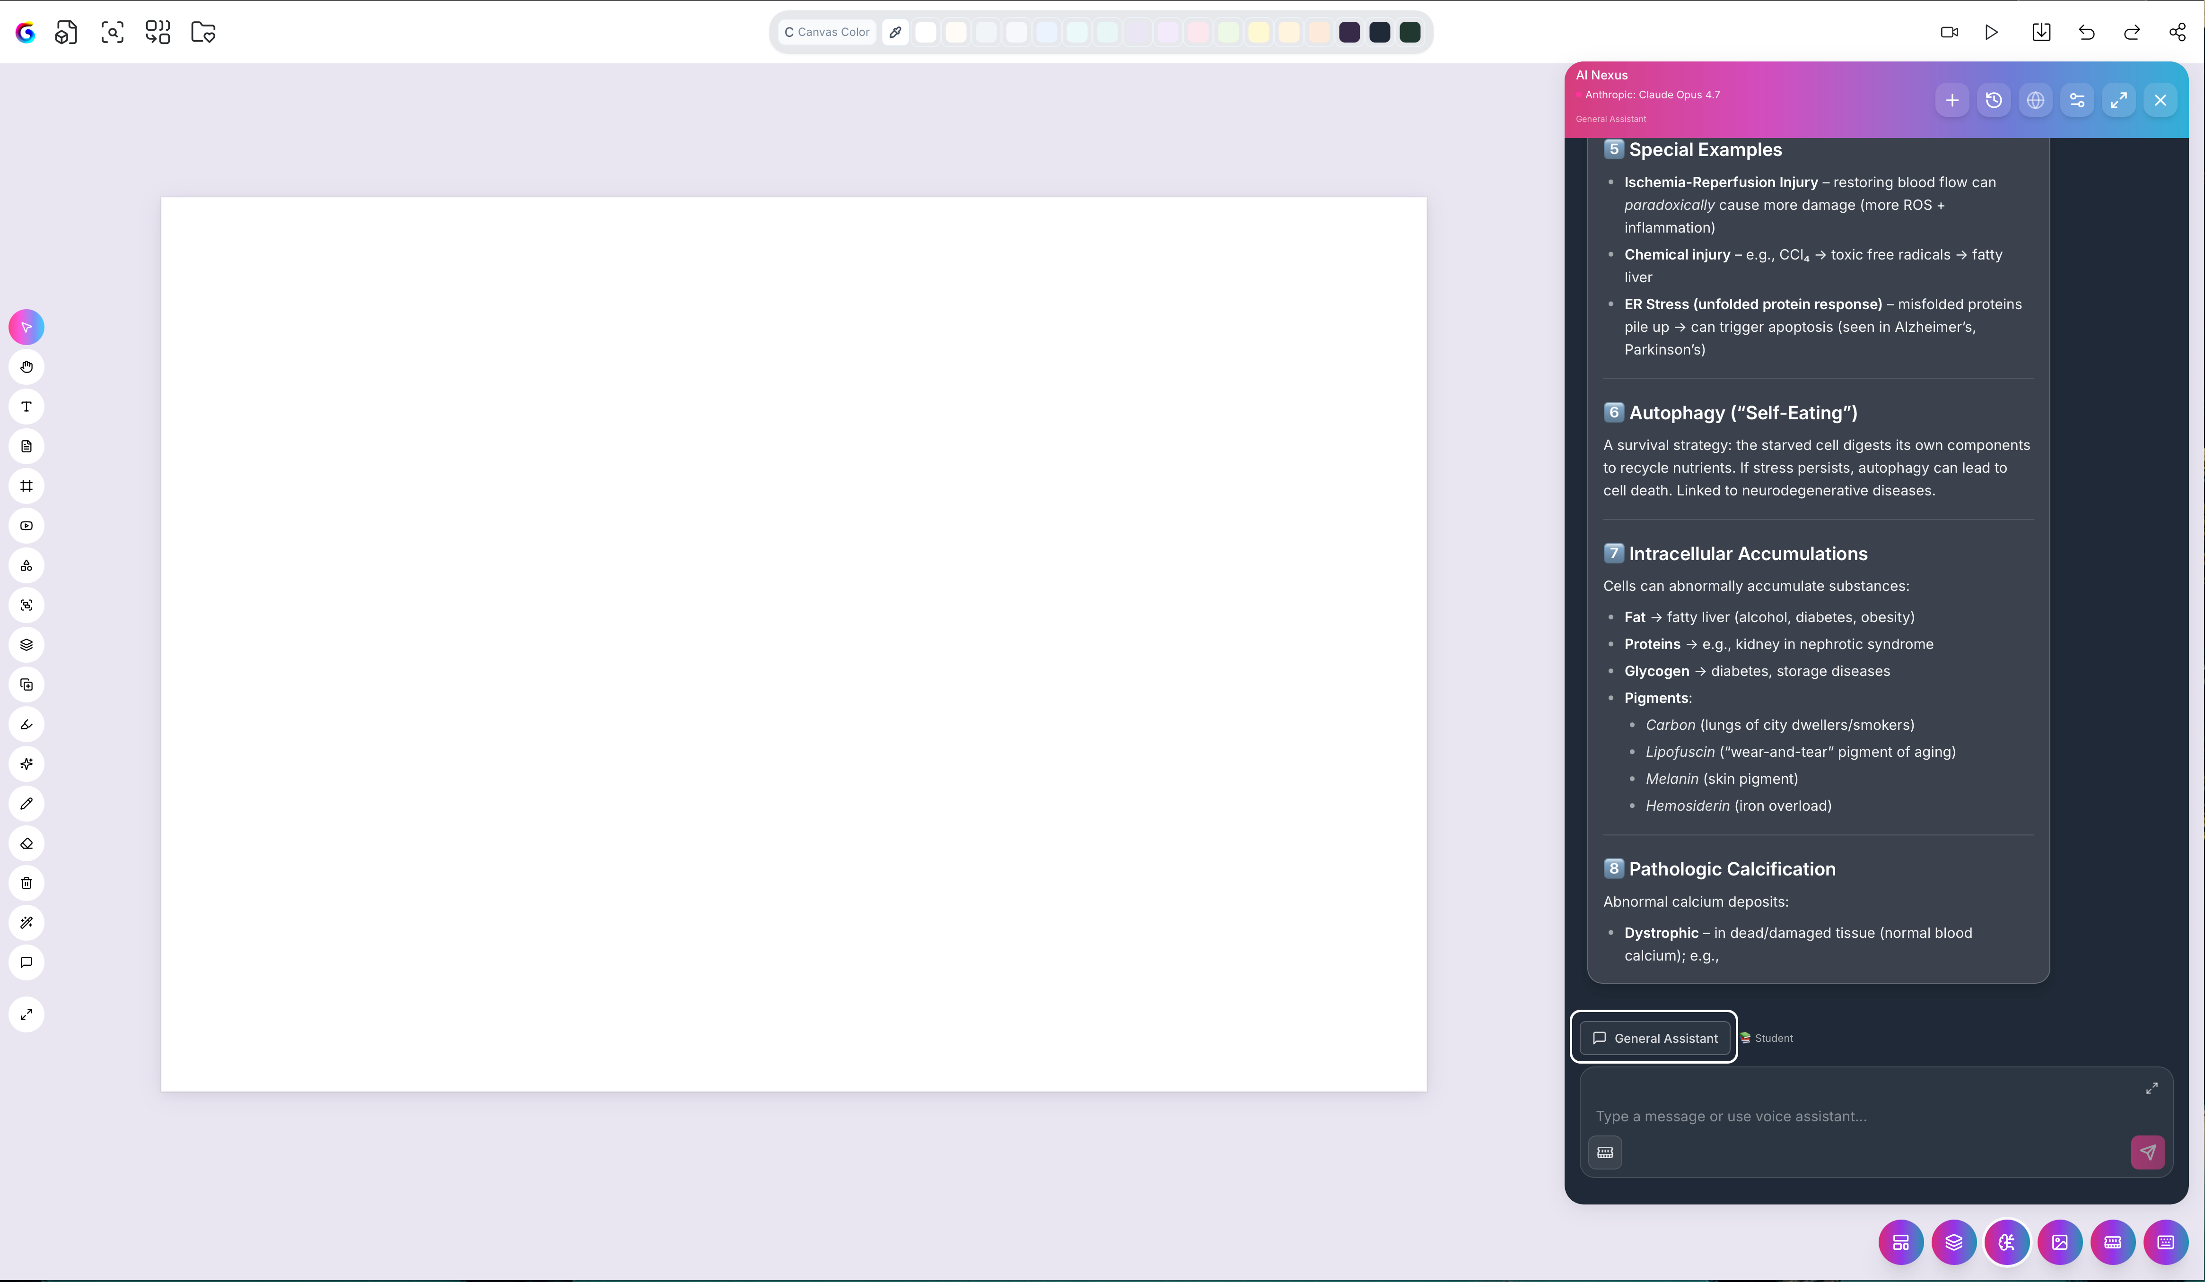Send the chat message
This screenshot has height=1282, width=2205.
coord(2148,1152)
